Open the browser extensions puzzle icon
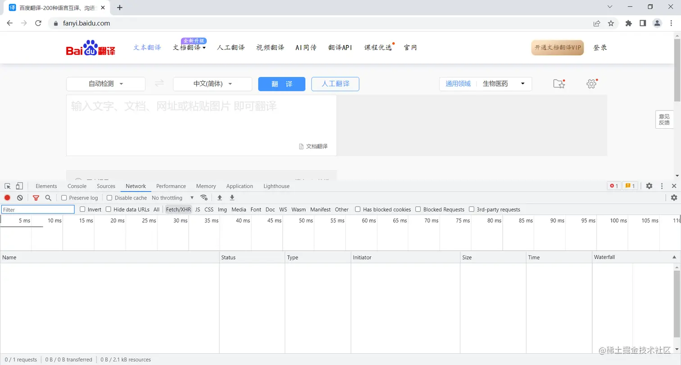 click(x=629, y=23)
